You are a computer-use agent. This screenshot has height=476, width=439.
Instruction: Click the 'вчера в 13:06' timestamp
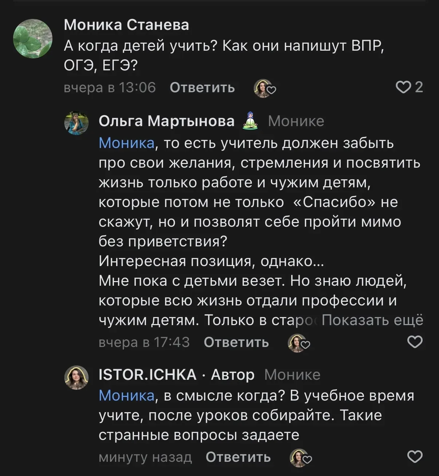[x=110, y=88]
